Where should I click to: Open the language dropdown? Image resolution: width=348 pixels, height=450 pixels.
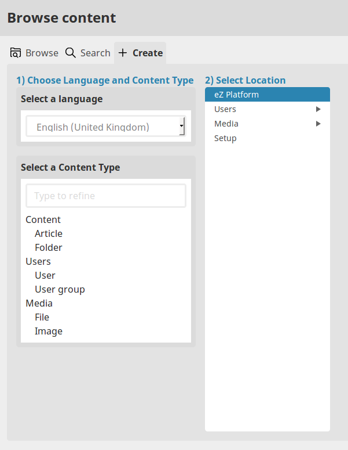[106, 126]
